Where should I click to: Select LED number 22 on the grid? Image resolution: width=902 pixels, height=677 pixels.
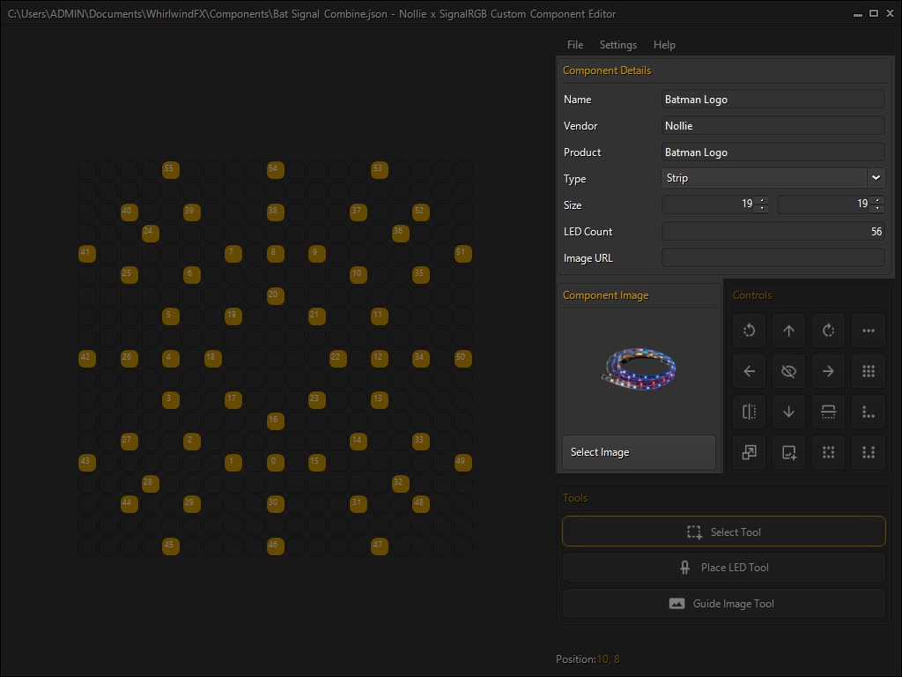tap(337, 358)
